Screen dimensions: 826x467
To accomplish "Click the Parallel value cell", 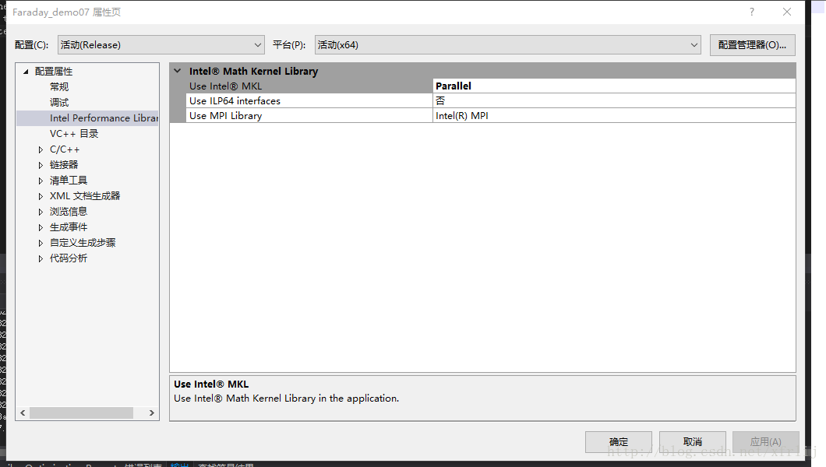I will coord(614,86).
